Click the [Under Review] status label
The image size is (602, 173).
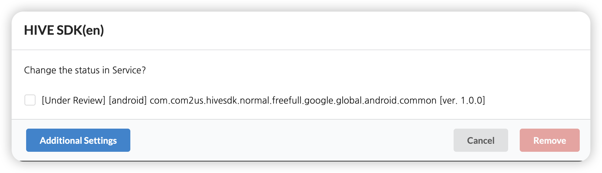point(74,100)
